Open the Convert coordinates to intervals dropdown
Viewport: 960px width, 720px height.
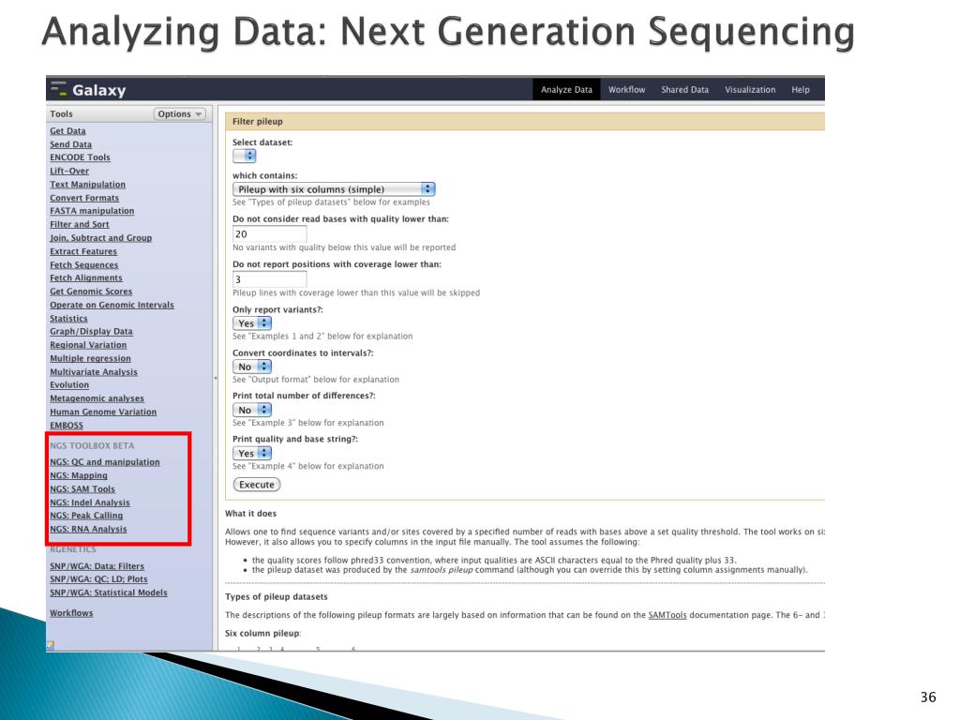[x=251, y=367]
